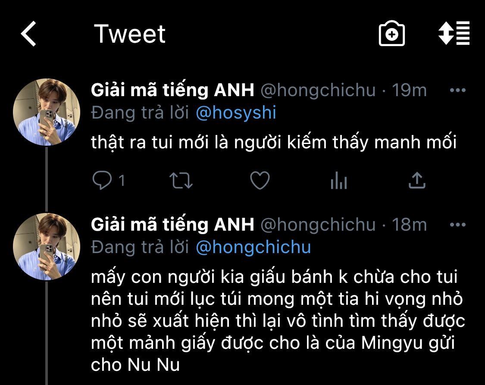Go back using the left arrow
This screenshot has height=385, width=485.
(x=28, y=34)
